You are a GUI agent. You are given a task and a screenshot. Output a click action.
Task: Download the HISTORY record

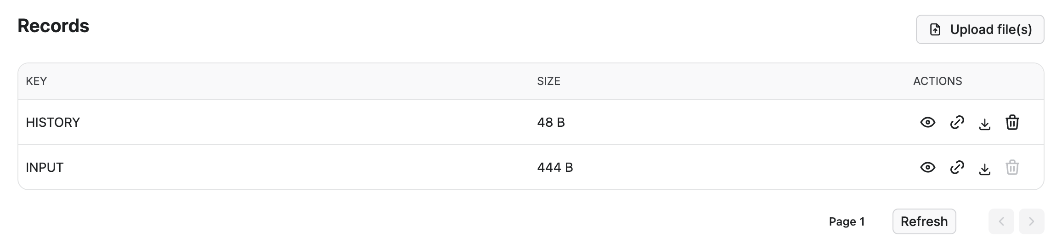tap(984, 123)
